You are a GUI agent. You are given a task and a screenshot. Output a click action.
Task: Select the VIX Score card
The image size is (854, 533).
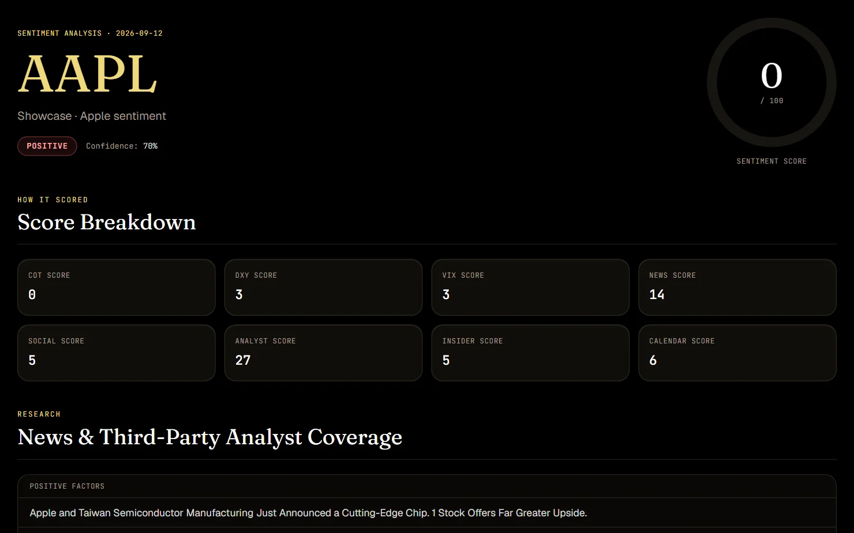pyautogui.click(x=530, y=288)
